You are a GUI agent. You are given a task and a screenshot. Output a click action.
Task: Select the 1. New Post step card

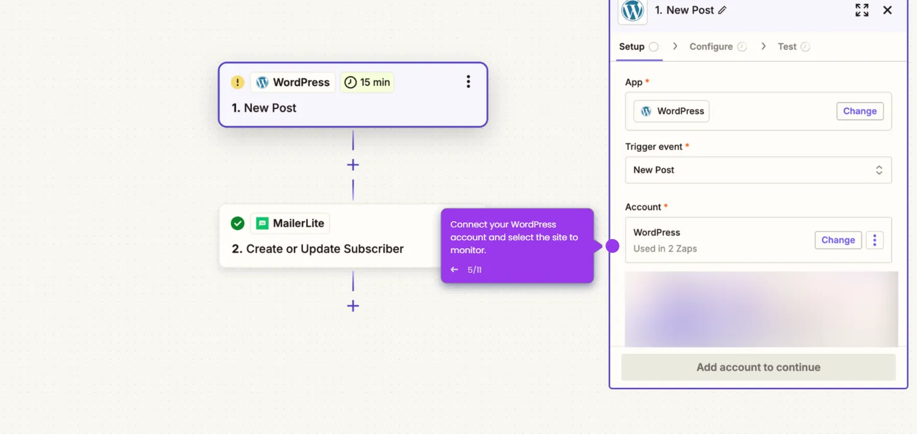[x=353, y=94]
